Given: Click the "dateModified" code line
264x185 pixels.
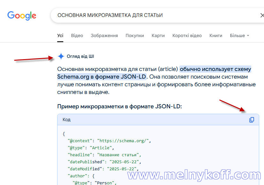Looking at the screenshot, I should [x=103, y=169].
